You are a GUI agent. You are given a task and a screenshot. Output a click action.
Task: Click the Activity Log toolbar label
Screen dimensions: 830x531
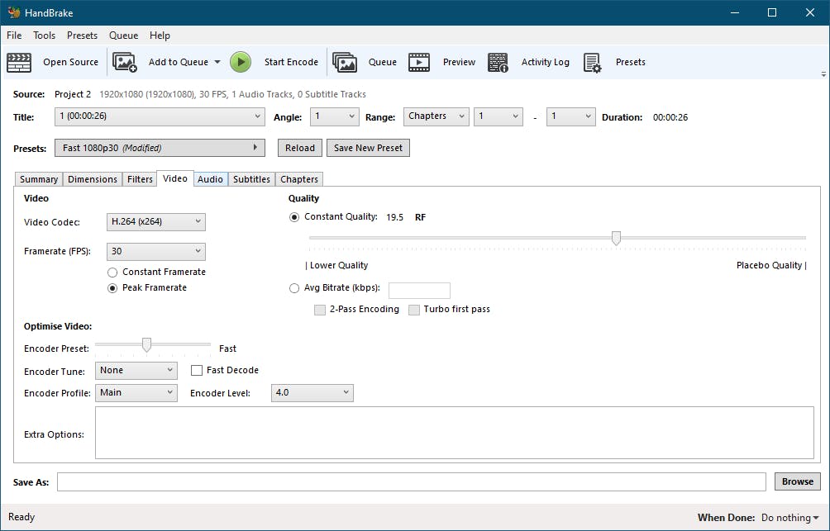[546, 63]
